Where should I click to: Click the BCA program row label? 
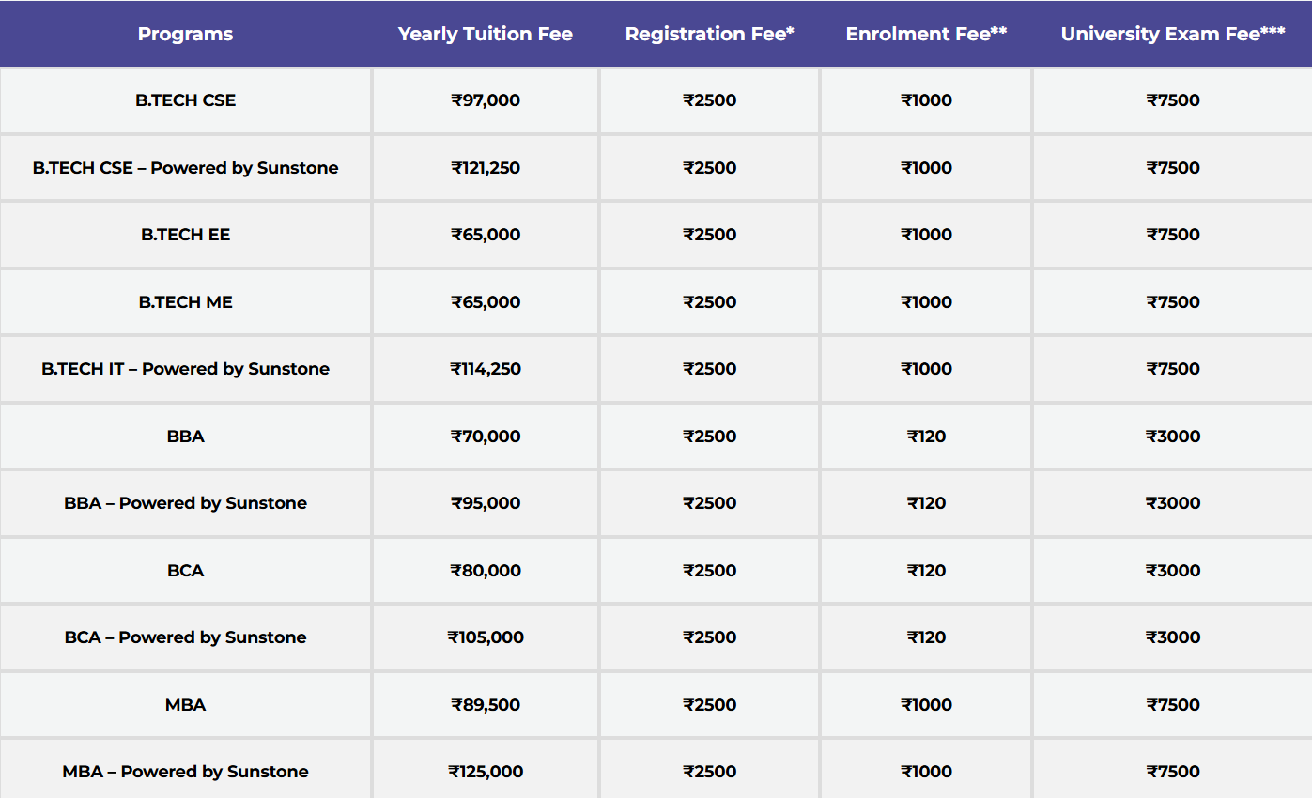pos(185,571)
